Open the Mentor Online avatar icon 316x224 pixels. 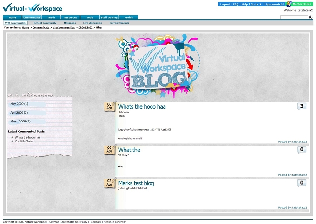point(289,4)
